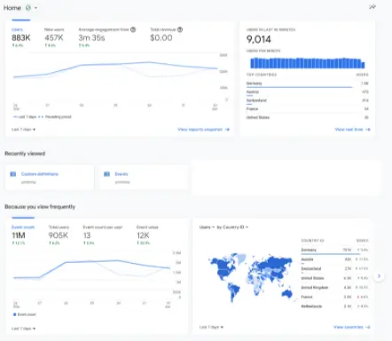The image size is (392, 341).
Task: Click the green status check icon beside Home
Action: tap(28, 8)
